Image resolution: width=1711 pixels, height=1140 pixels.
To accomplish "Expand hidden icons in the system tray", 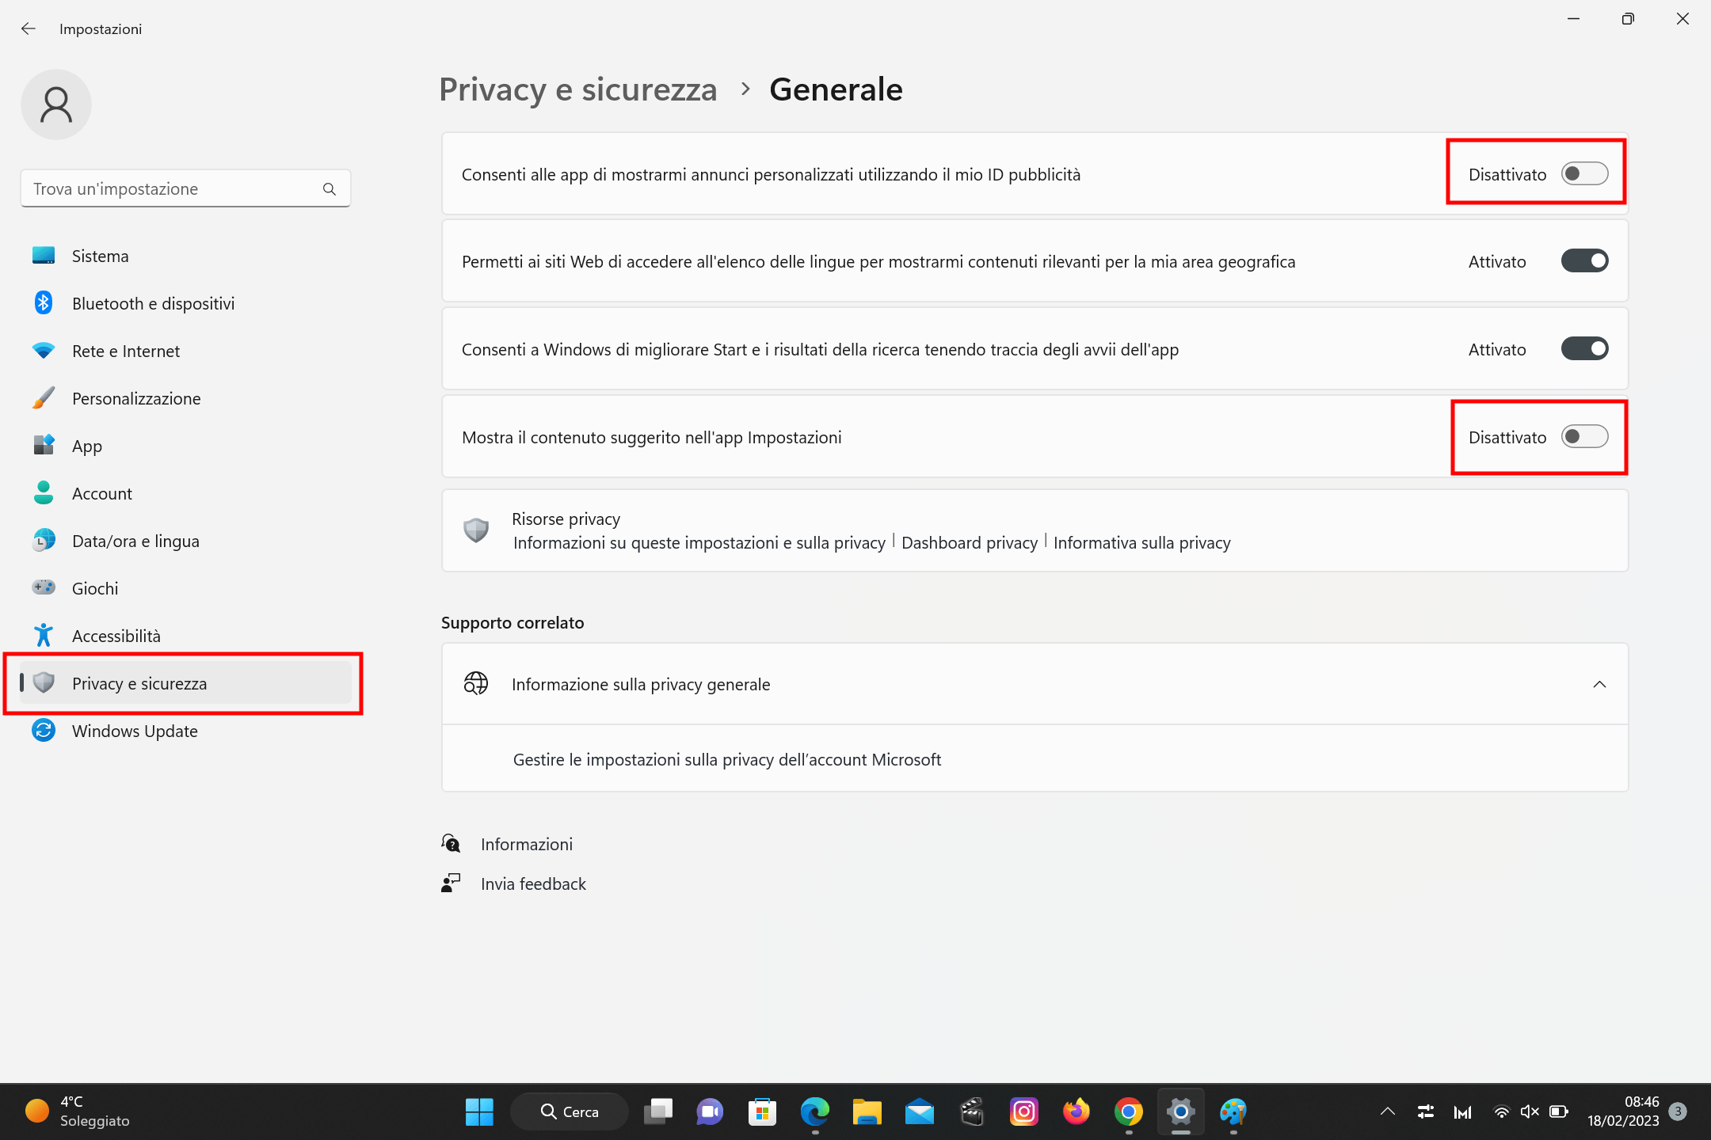I will point(1387,1111).
